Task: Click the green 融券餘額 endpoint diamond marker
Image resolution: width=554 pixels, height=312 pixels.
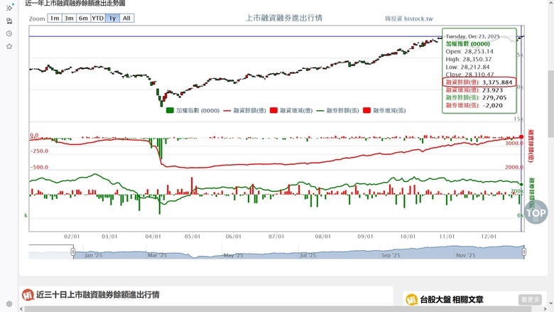Action: click(521, 184)
